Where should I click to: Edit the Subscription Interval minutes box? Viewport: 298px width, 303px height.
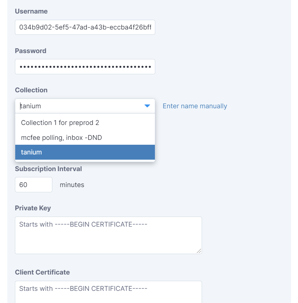[x=33, y=185]
